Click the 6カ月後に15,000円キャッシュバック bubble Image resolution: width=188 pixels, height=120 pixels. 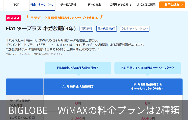coord(148,68)
